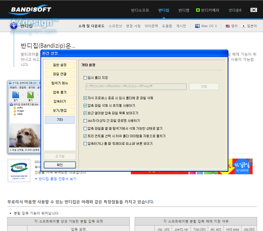The height and width of the screenshot is (231, 263).
Task: Open the 파일 연결 settings tab
Action: 60,74
